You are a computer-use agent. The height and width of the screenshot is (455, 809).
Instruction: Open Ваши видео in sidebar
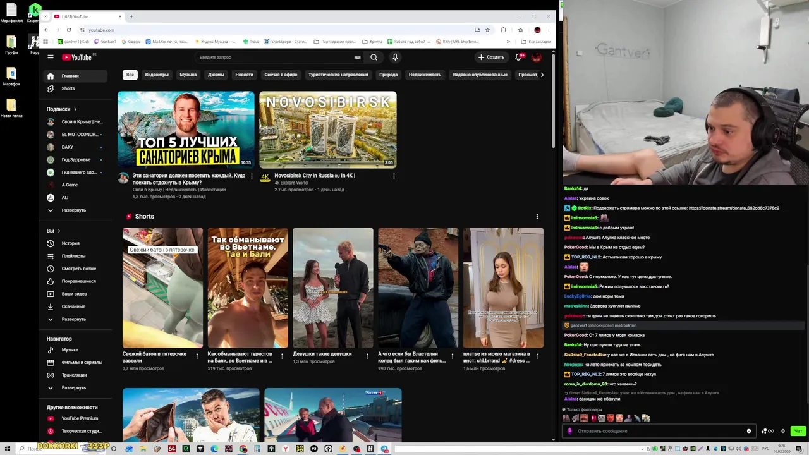click(76, 294)
